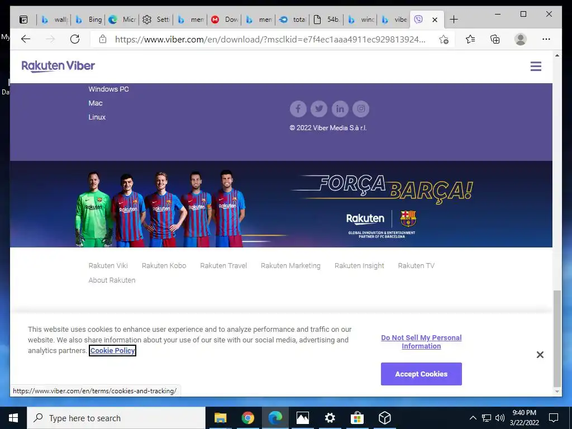
Task: Open Viber's Twitter page icon
Action: (x=319, y=109)
